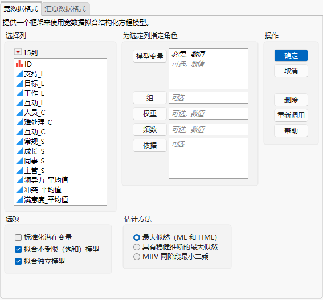
Task: Click the 组 role field
Action: (x=208, y=97)
